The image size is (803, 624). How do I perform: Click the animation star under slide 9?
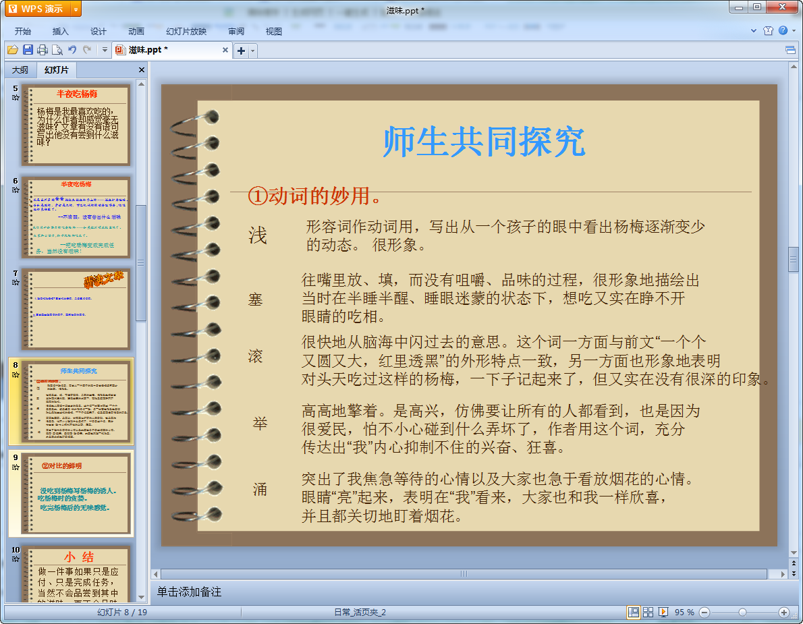pyautogui.click(x=16, y=467)
